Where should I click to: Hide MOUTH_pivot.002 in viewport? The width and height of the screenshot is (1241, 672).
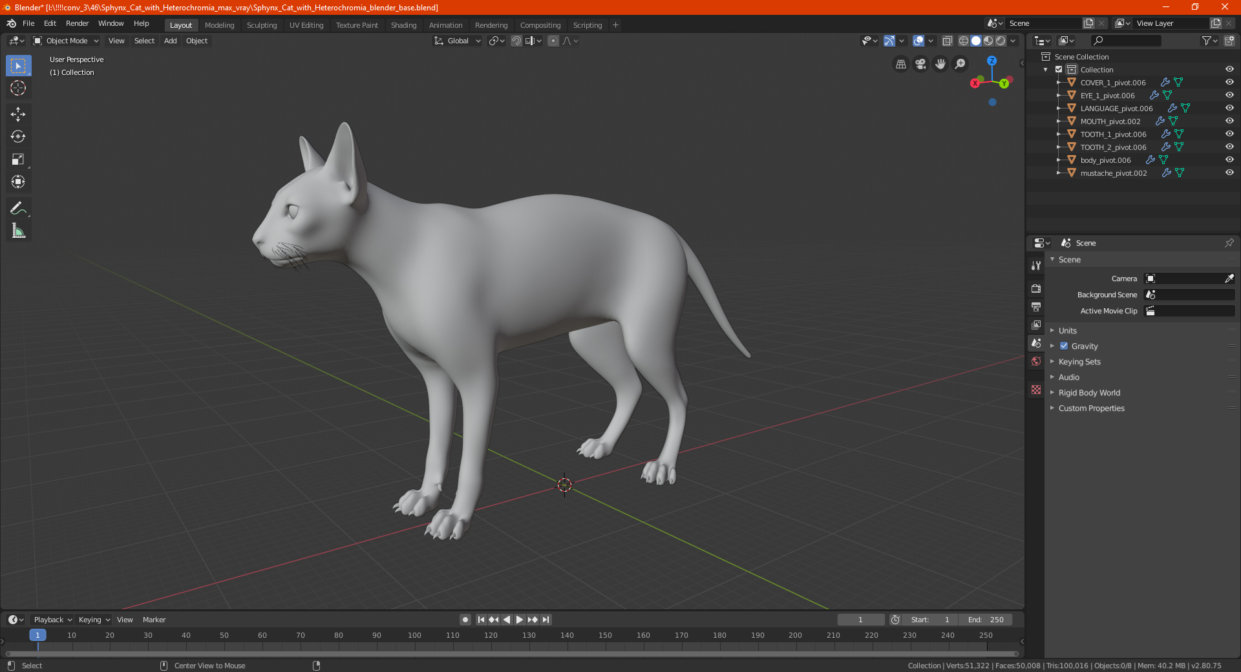point(1229,121)
